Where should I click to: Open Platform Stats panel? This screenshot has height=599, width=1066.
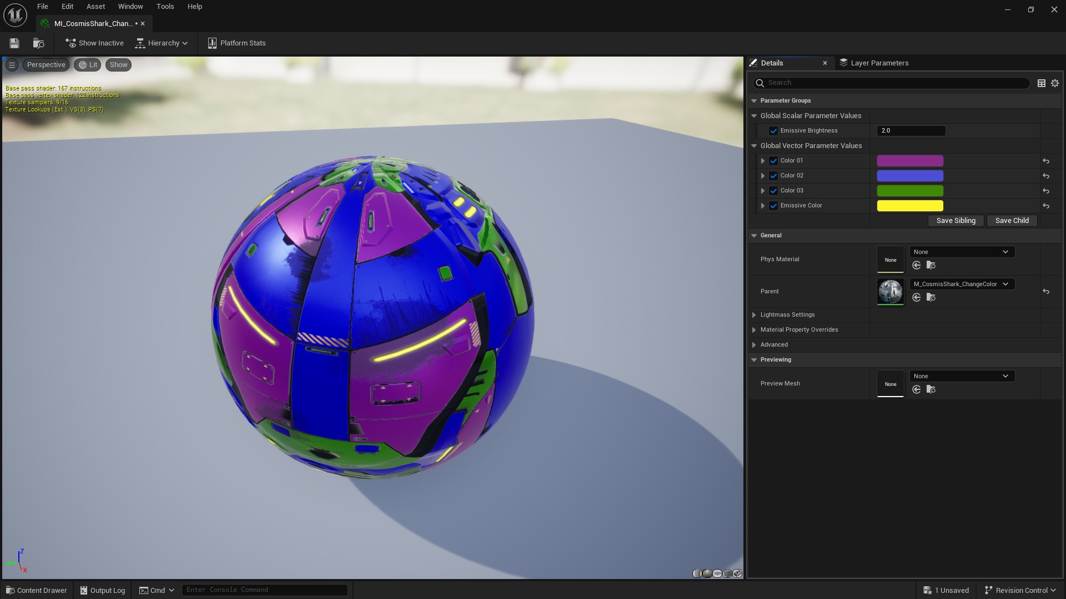click(237, 43)
